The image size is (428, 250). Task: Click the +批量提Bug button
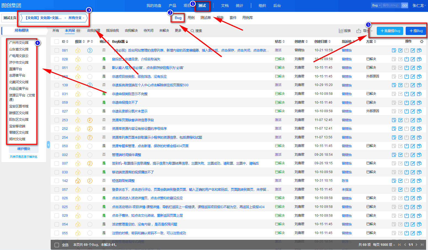tap(390, 31)
